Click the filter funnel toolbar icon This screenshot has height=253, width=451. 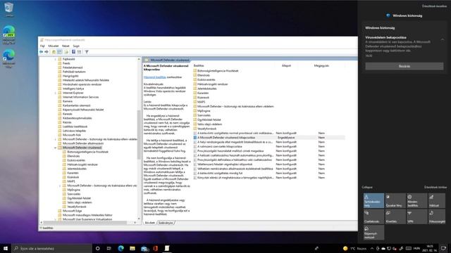87,52
